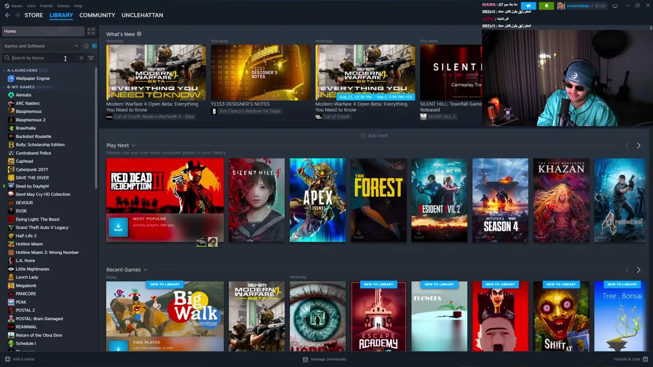Click the game list sidebar scrollbar
Viewport: 653px width, 367px height.
click(x=97, y=127)
